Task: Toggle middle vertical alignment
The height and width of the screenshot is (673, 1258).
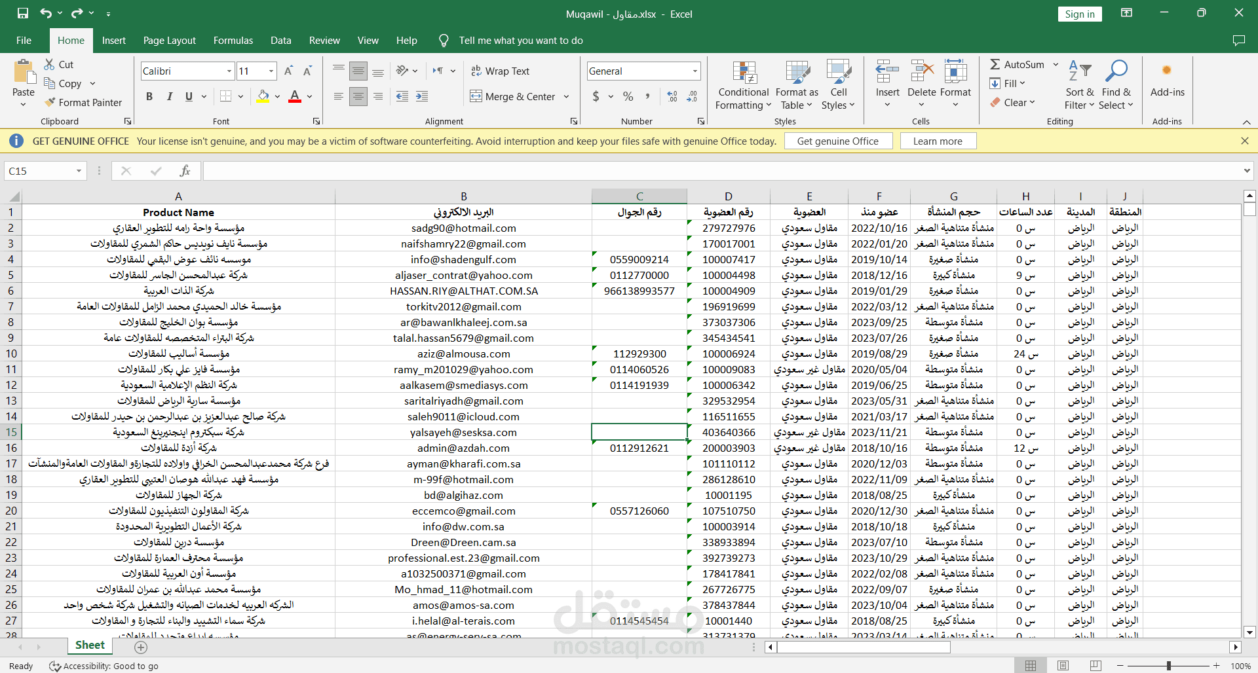Action: click(358, 71)
